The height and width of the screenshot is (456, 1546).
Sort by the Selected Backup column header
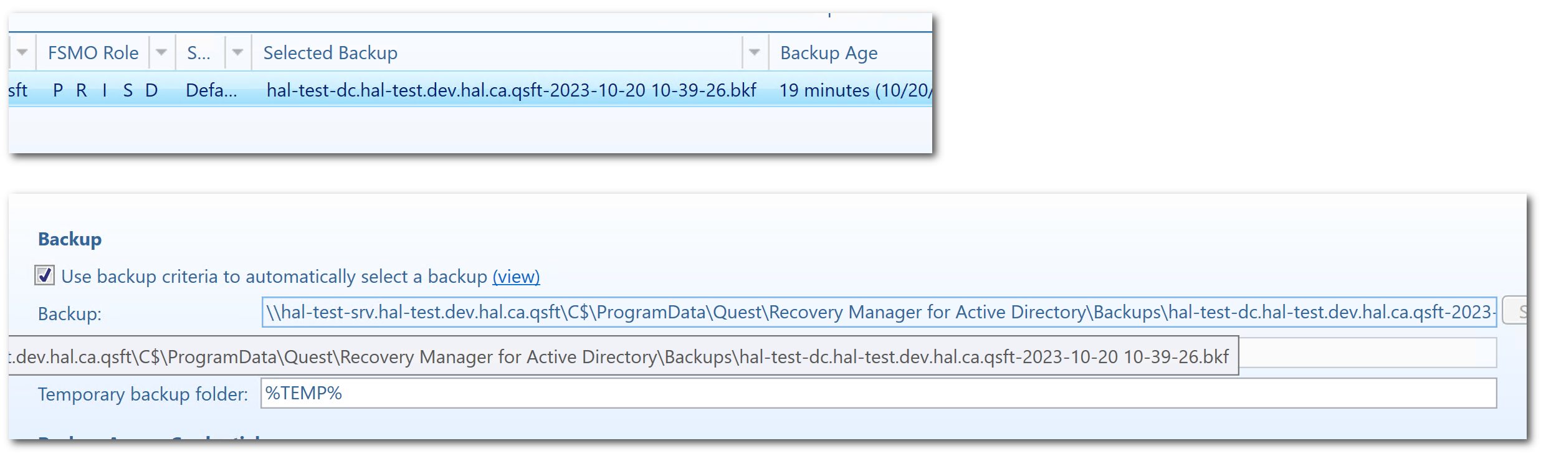coord(330,52)
